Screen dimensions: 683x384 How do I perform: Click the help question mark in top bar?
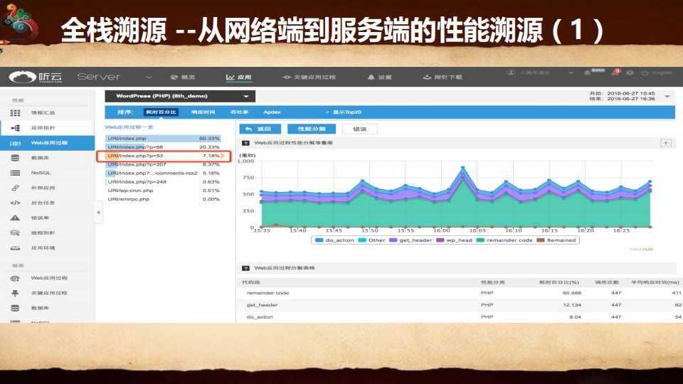click(x=630, y=73)
